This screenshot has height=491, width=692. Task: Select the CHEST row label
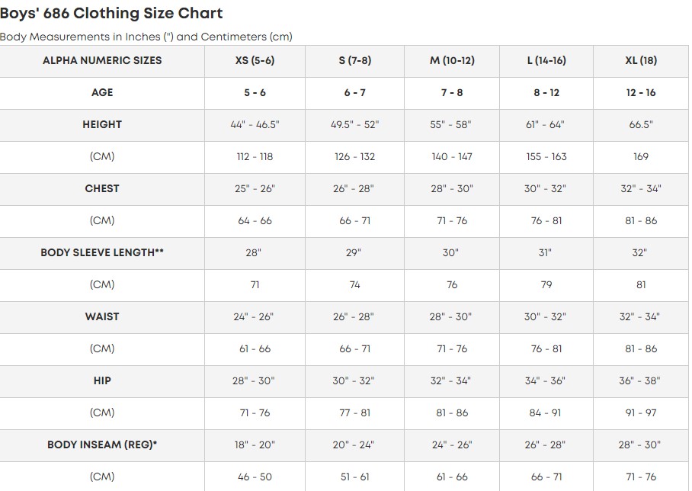102,188
